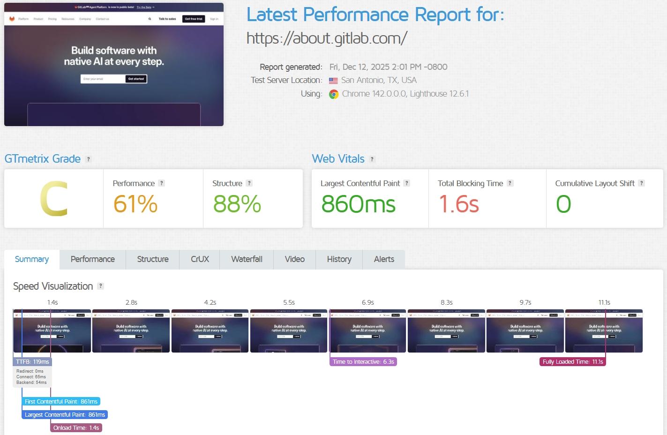
Task: Click the 88% structure score
Action: coord(237,204)
